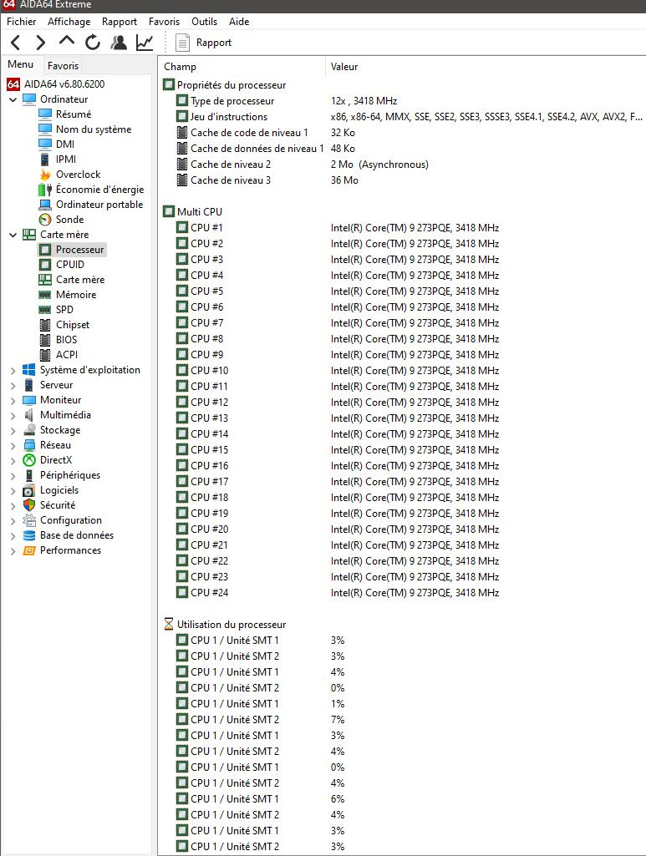Open the Aide menu

click(239, 21)
